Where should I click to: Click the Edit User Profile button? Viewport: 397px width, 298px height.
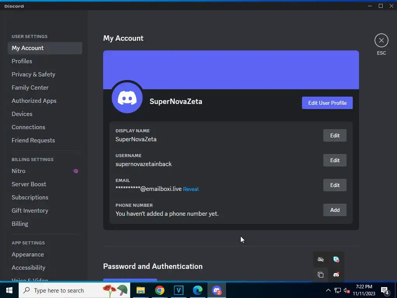pos(327,103)
